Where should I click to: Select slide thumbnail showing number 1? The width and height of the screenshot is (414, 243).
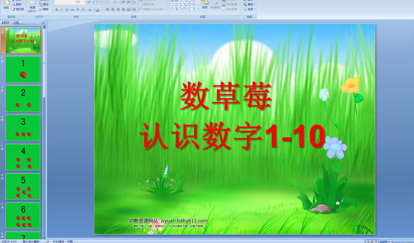point(23,69)
